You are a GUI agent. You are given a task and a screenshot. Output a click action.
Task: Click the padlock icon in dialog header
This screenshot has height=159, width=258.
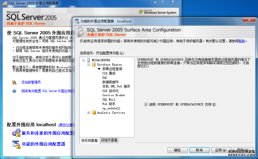coord(80,32)
